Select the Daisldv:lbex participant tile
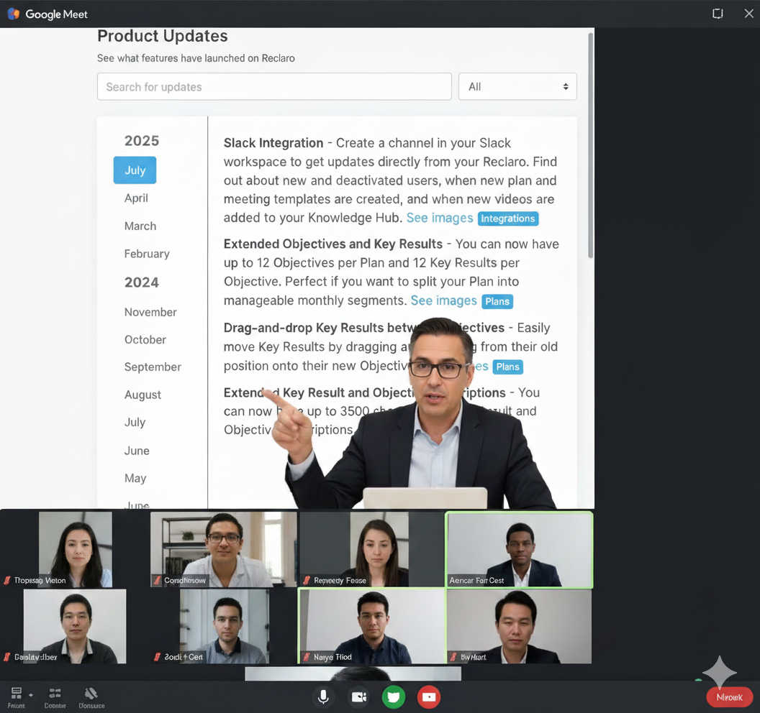The height and width of the screenshot is (713, 760). tap(75, 626)
